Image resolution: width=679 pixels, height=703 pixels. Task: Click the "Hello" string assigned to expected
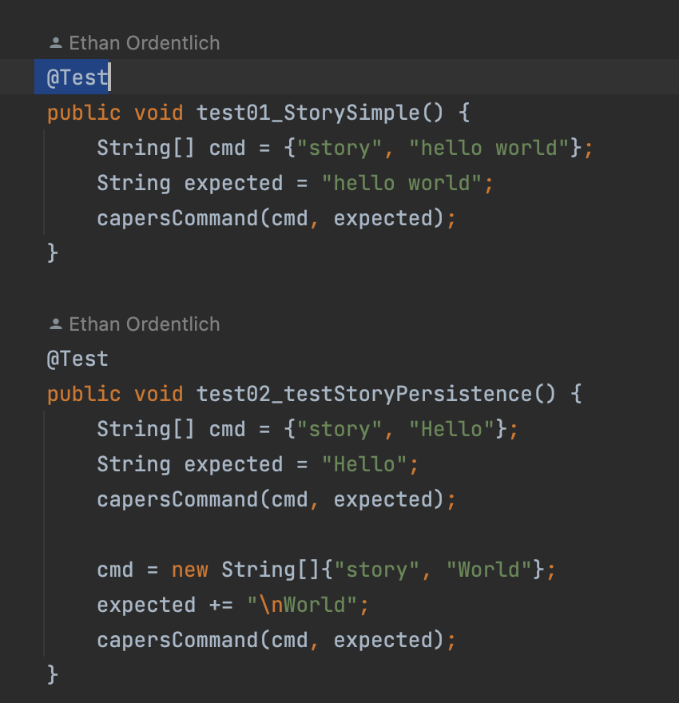364,464
